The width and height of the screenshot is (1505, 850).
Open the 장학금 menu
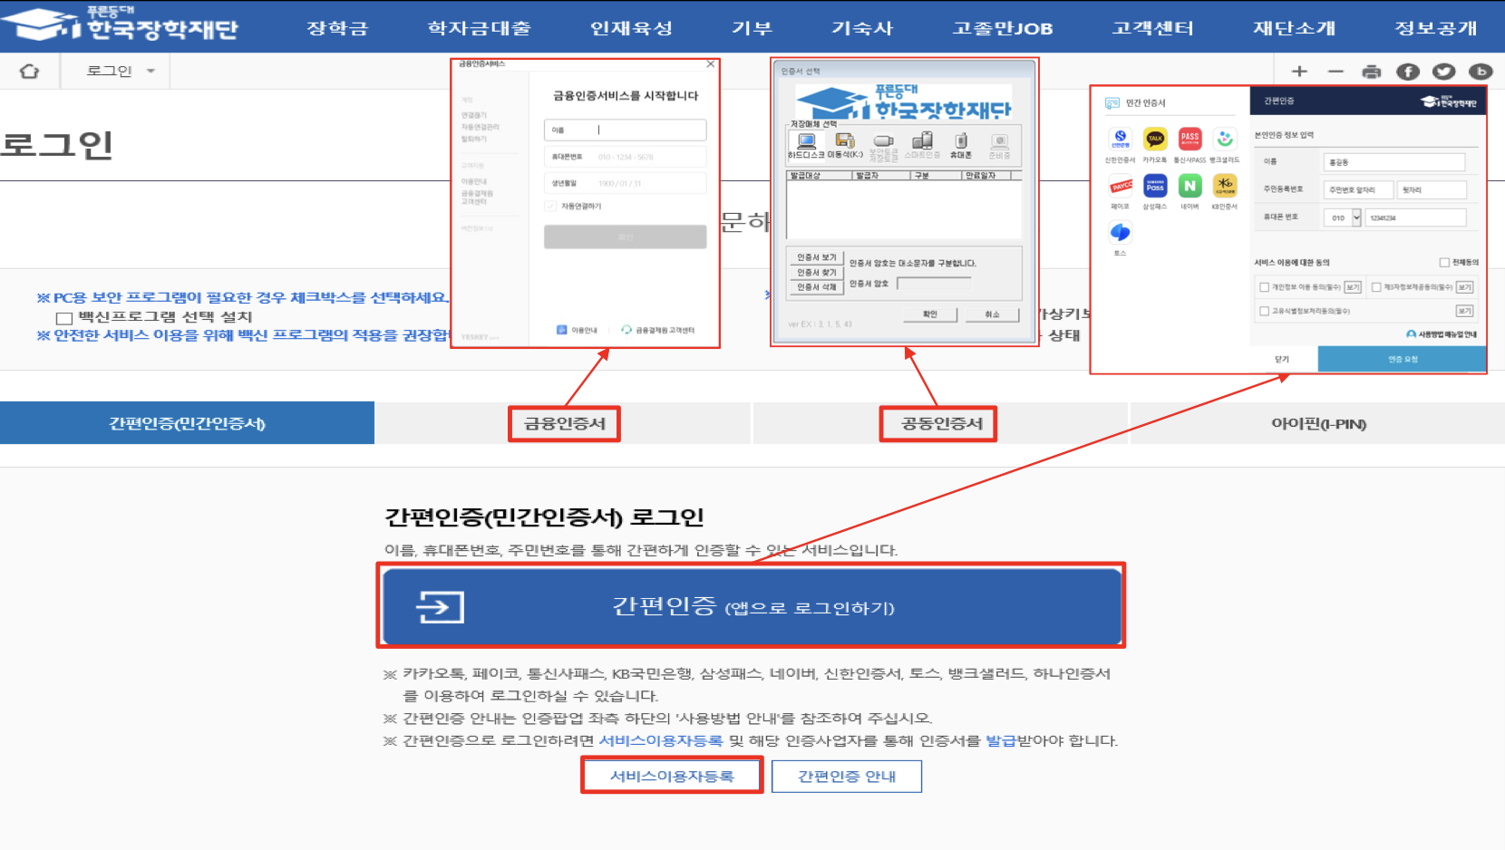(336, 27)
